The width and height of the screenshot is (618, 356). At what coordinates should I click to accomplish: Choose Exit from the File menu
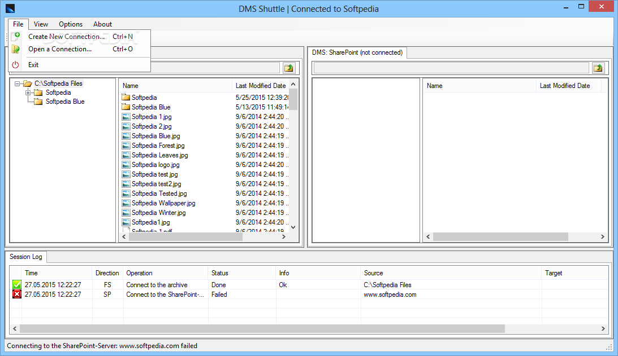tap(79, 65)
